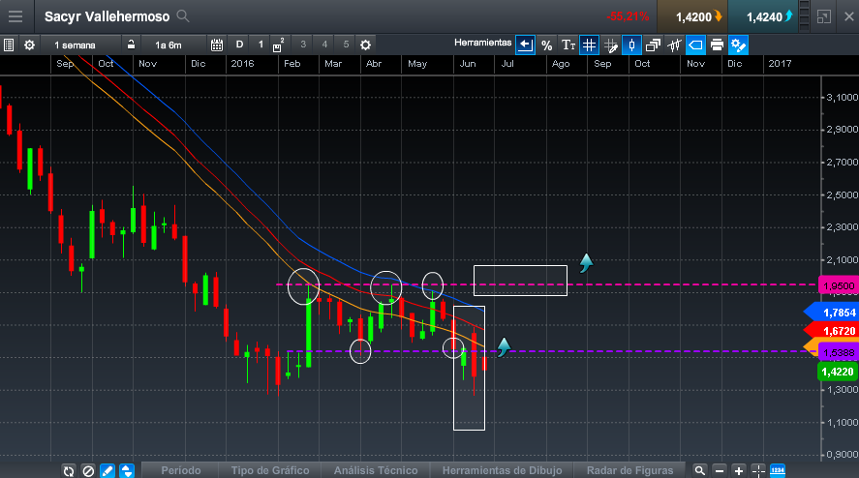
Task: Open the Radar de Figuras tab
Action: coord(630,470)
